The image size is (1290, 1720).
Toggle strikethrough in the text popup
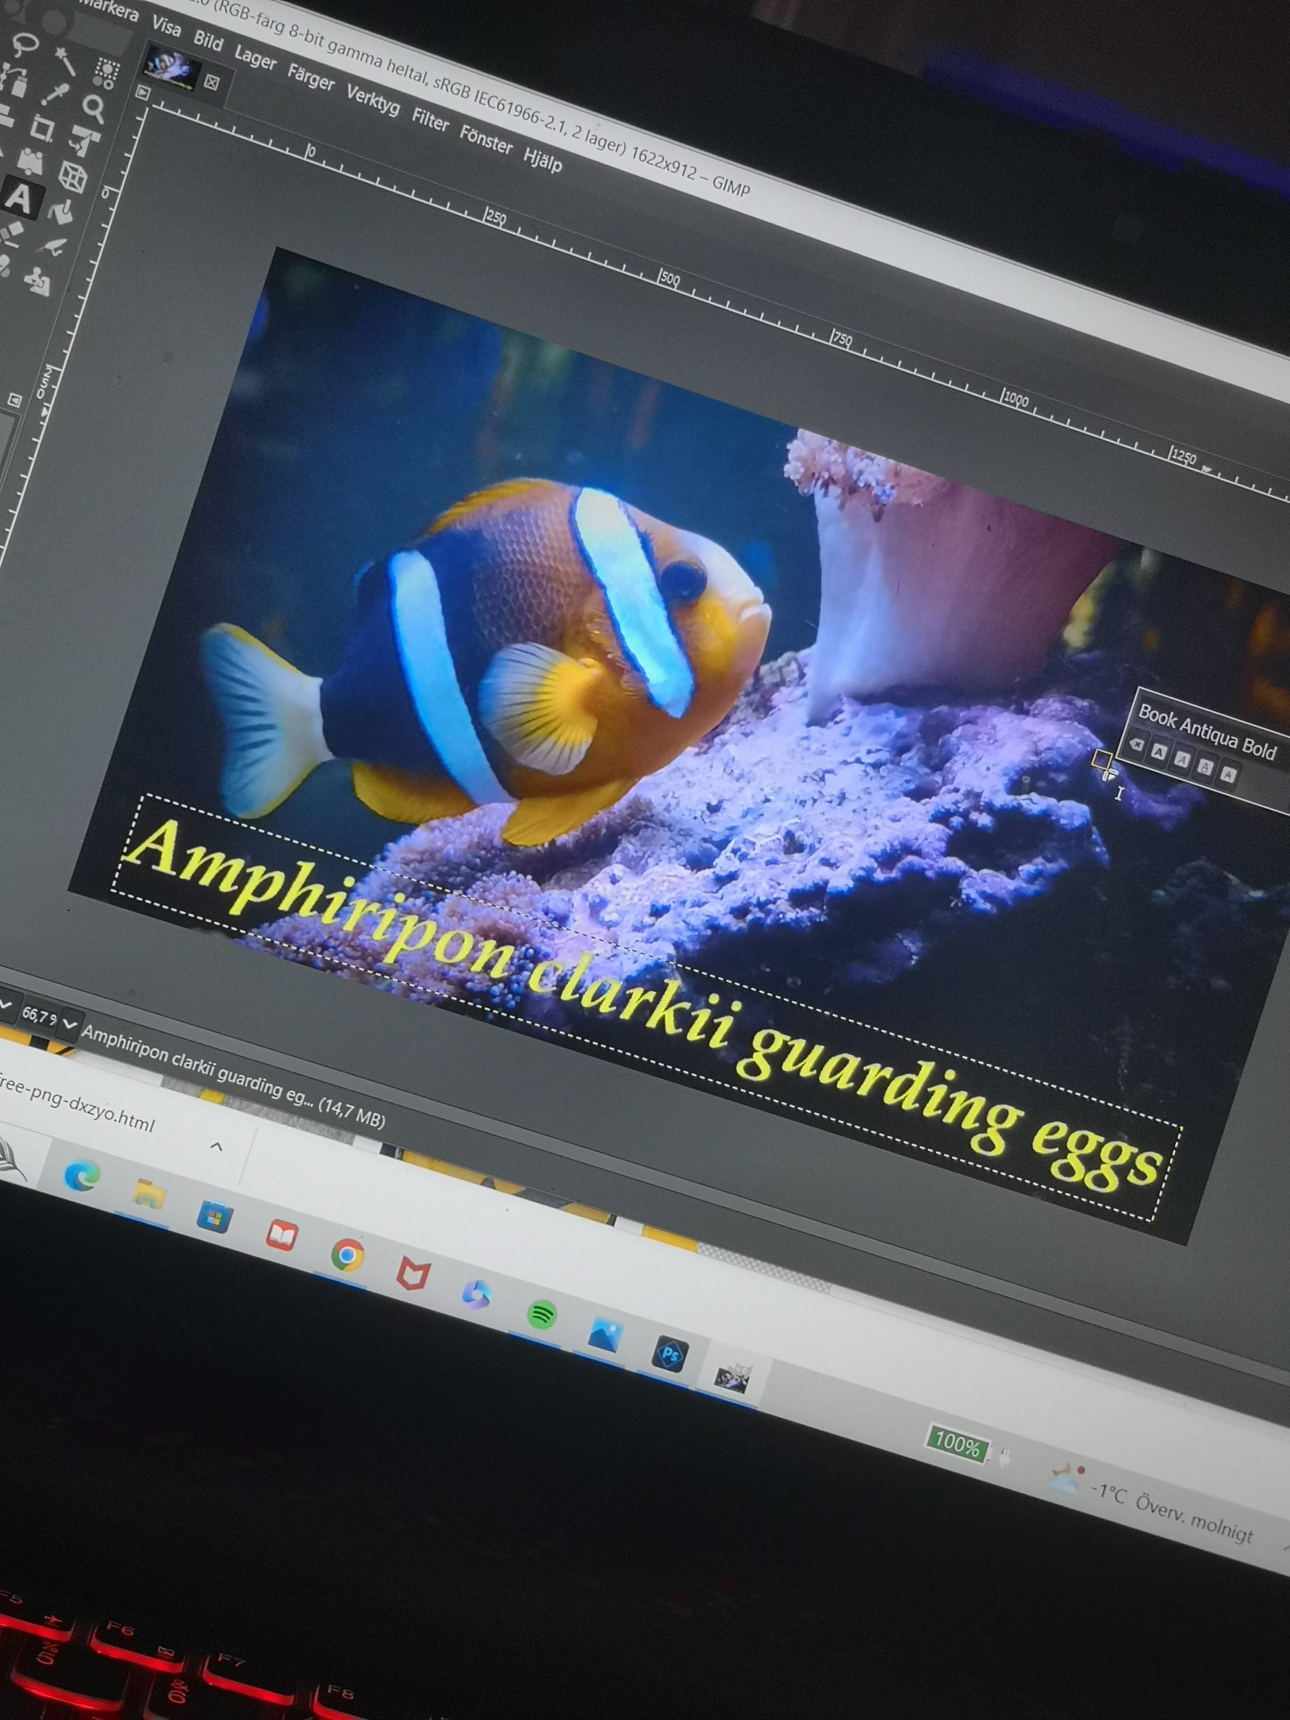point(1228,775)
